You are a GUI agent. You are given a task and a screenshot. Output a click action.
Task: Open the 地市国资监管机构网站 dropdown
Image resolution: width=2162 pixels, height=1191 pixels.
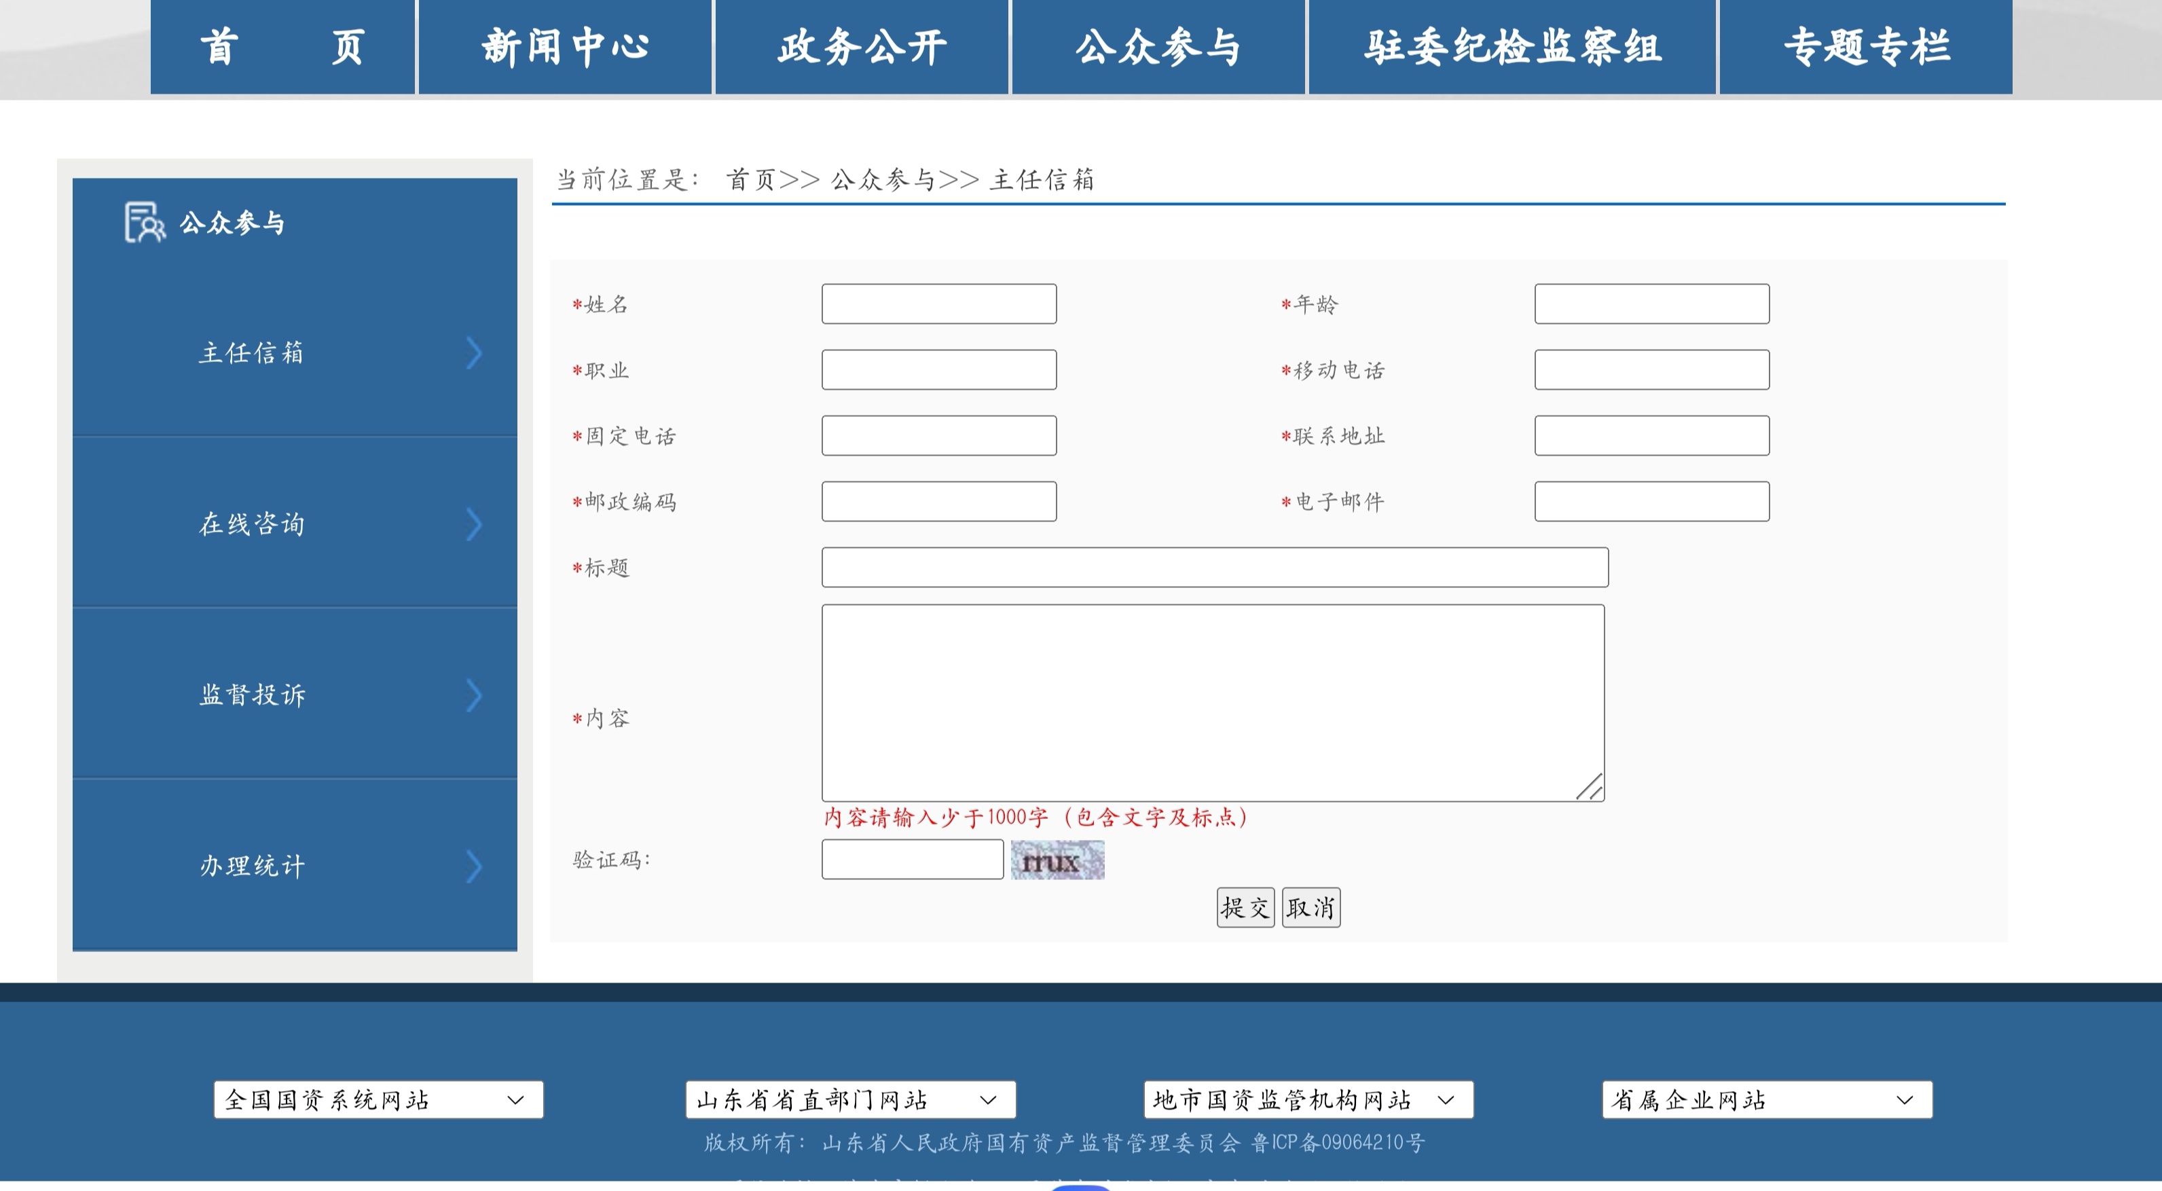coord(1308,1099)
